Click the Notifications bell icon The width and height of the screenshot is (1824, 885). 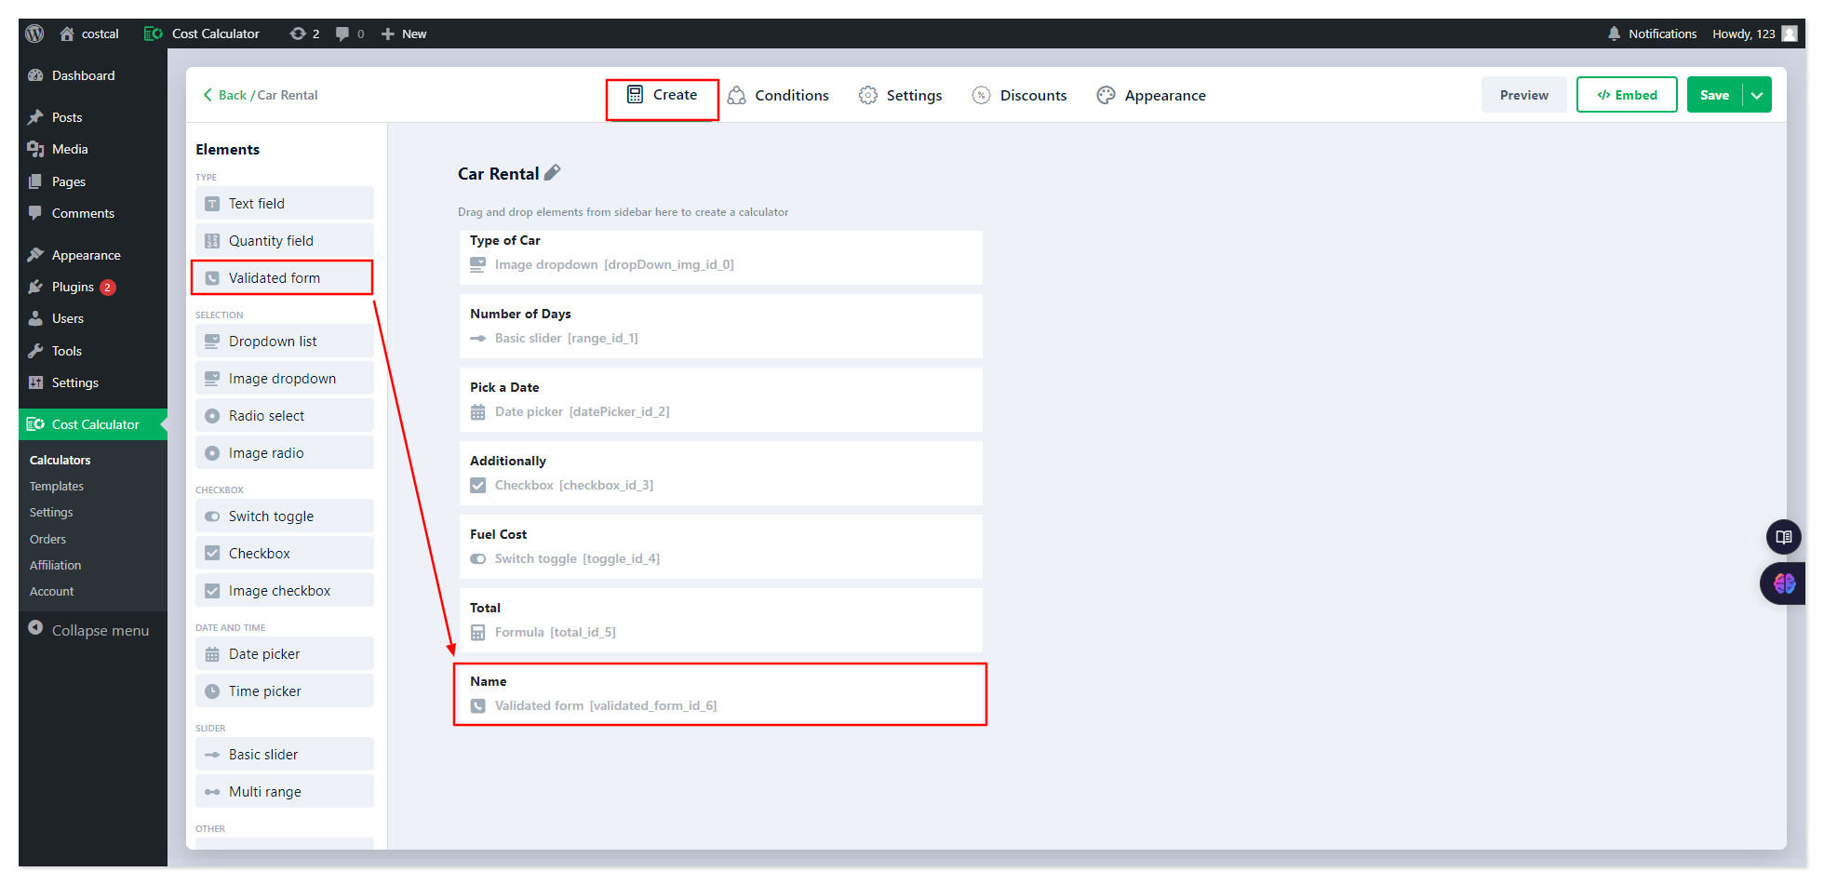tap(1614, 34)
